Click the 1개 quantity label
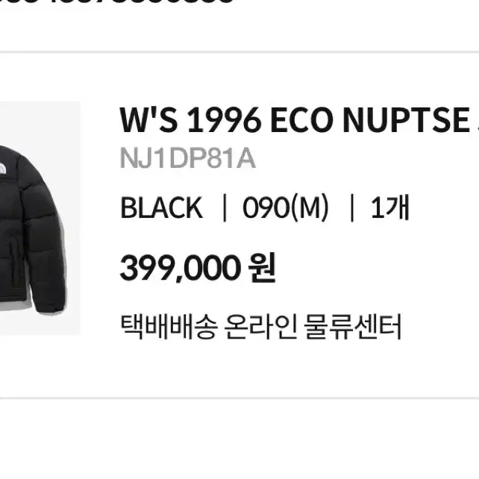 click(x=389, y=207)
